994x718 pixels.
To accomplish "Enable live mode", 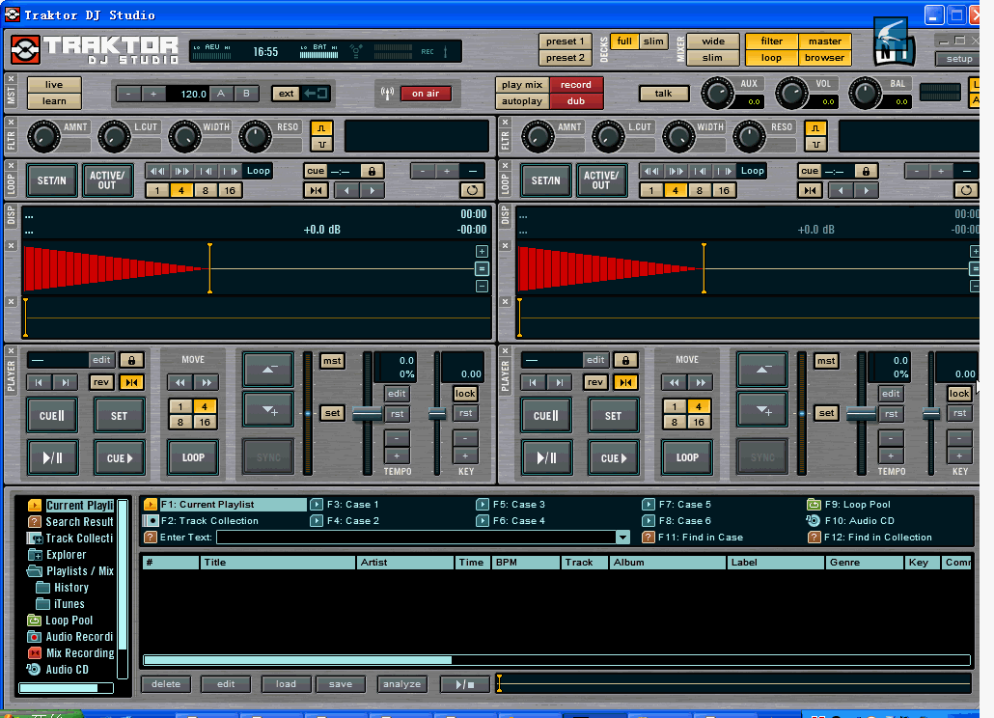I will [54, 84].
